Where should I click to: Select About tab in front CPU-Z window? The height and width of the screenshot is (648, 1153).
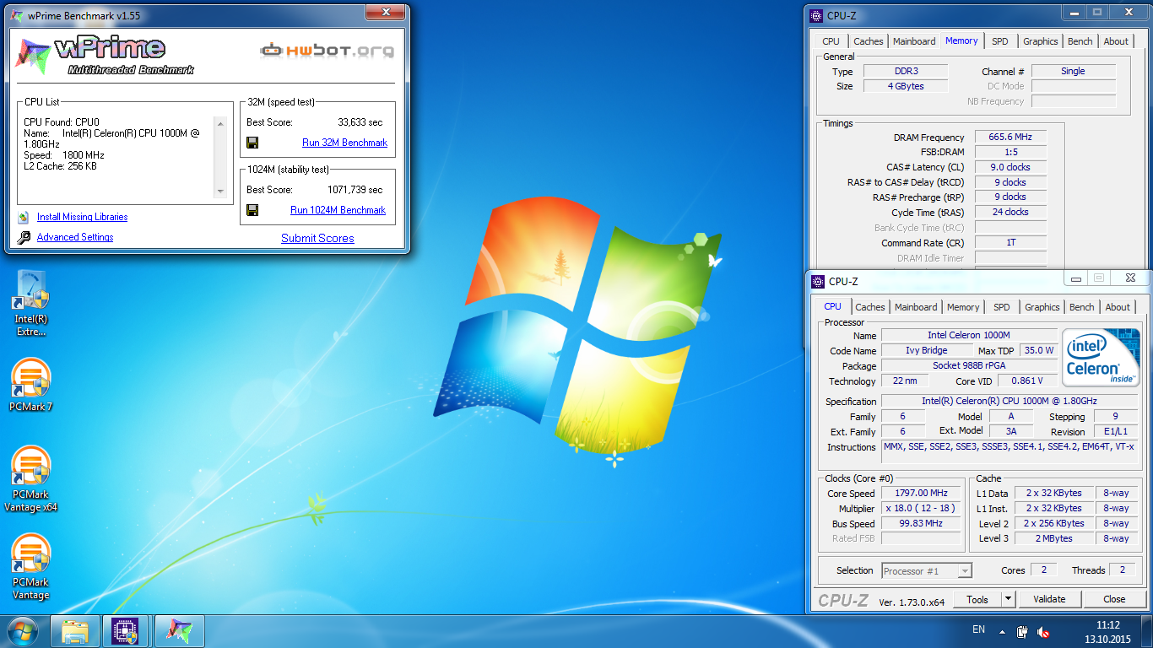pyautogui.click(x=1118, y=307)
